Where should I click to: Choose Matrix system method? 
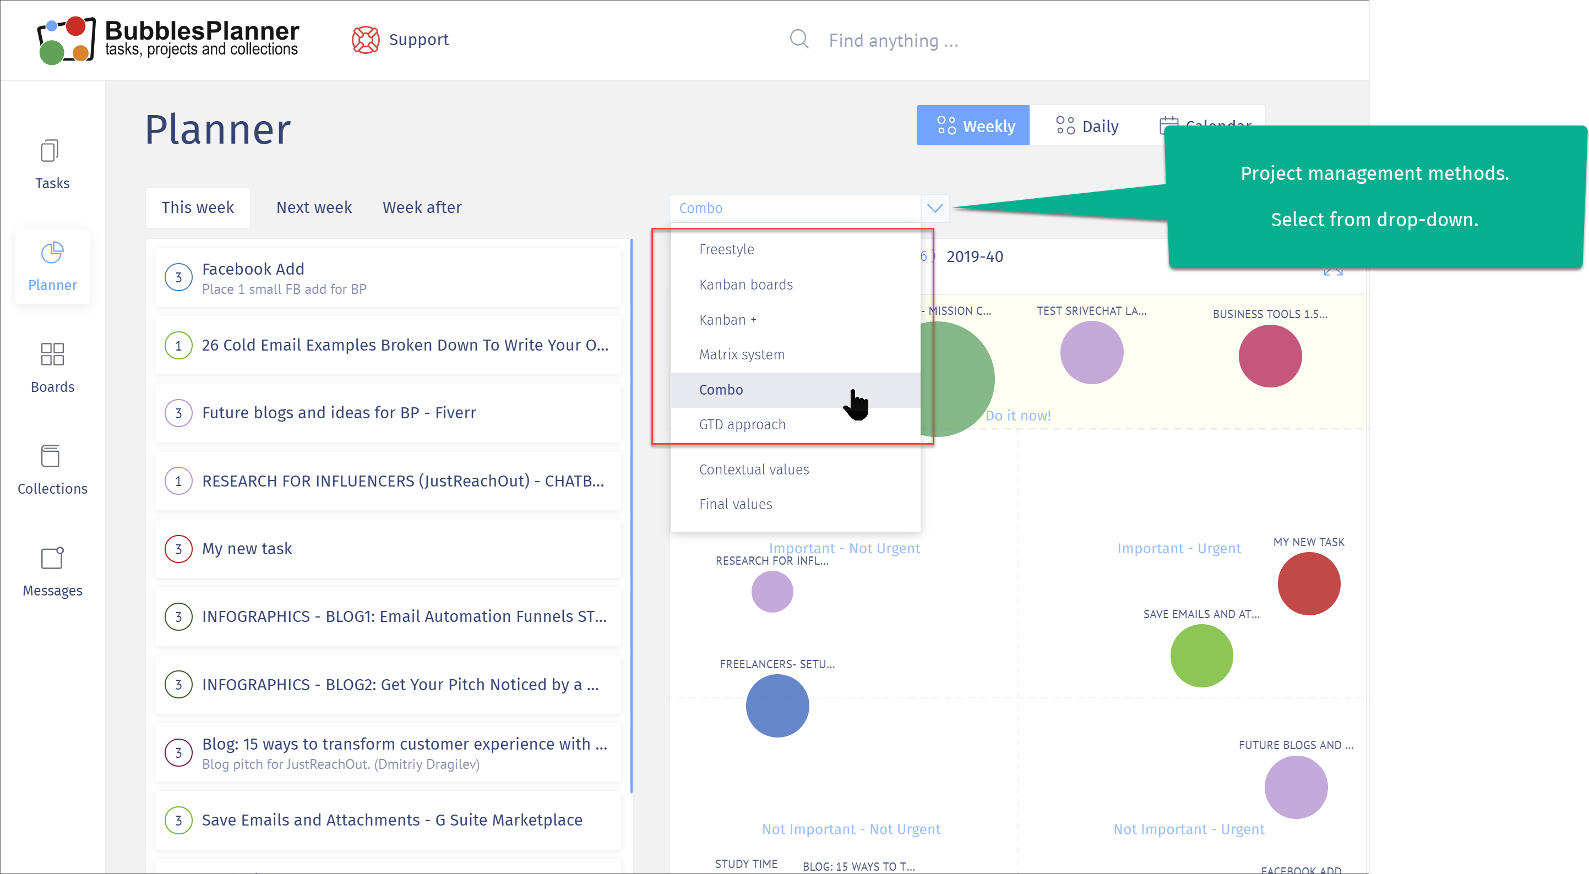[795, 354]
